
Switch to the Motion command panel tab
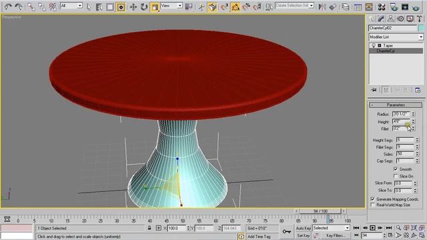tap(400, 19)
